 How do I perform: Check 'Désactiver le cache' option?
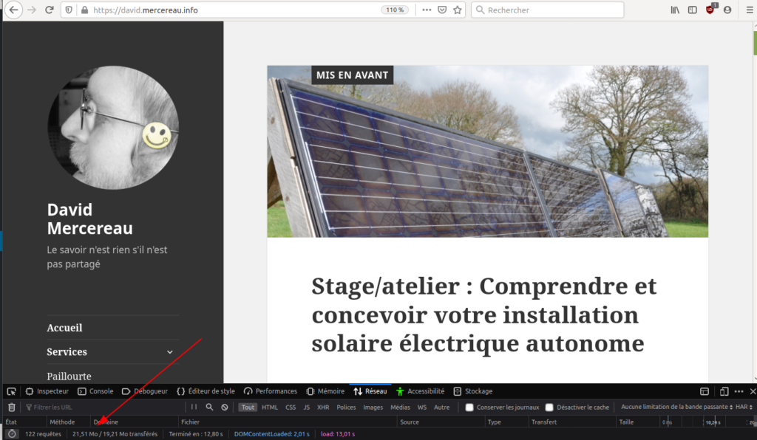(x=549, y=408)
